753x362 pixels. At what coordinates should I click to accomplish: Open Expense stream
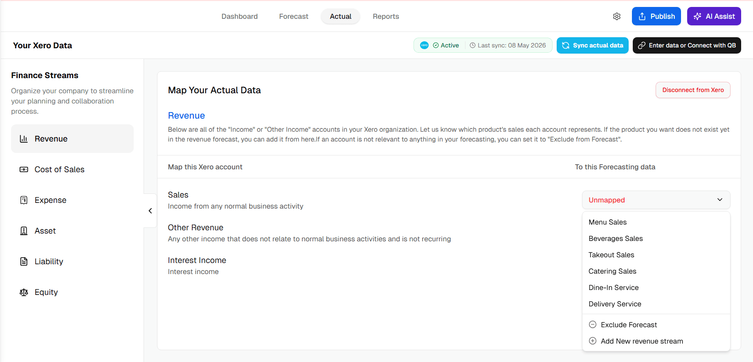click(x=72, y=200)
